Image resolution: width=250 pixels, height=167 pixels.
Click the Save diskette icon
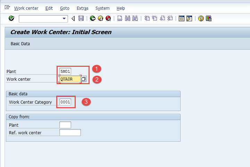(81, 18)
